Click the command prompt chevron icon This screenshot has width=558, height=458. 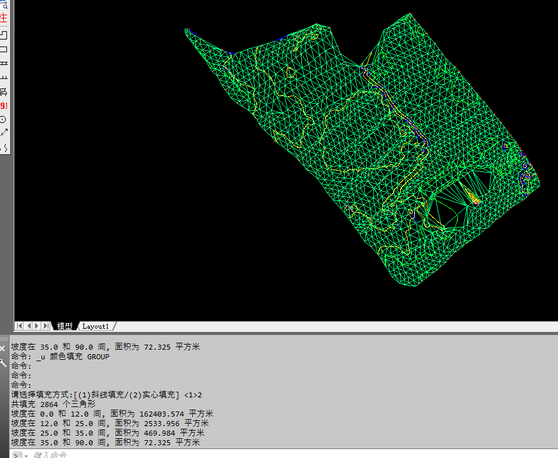coord(17,455)
